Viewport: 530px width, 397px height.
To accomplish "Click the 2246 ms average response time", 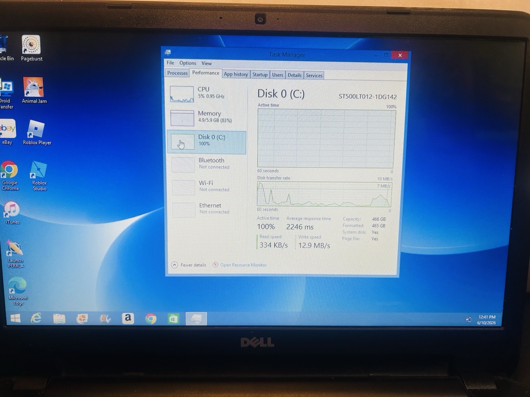I will (299, 227).
